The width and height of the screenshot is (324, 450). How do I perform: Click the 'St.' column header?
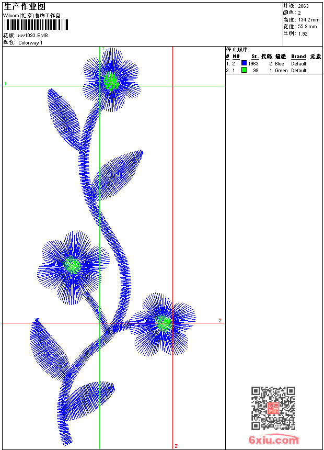click(255, 57)
